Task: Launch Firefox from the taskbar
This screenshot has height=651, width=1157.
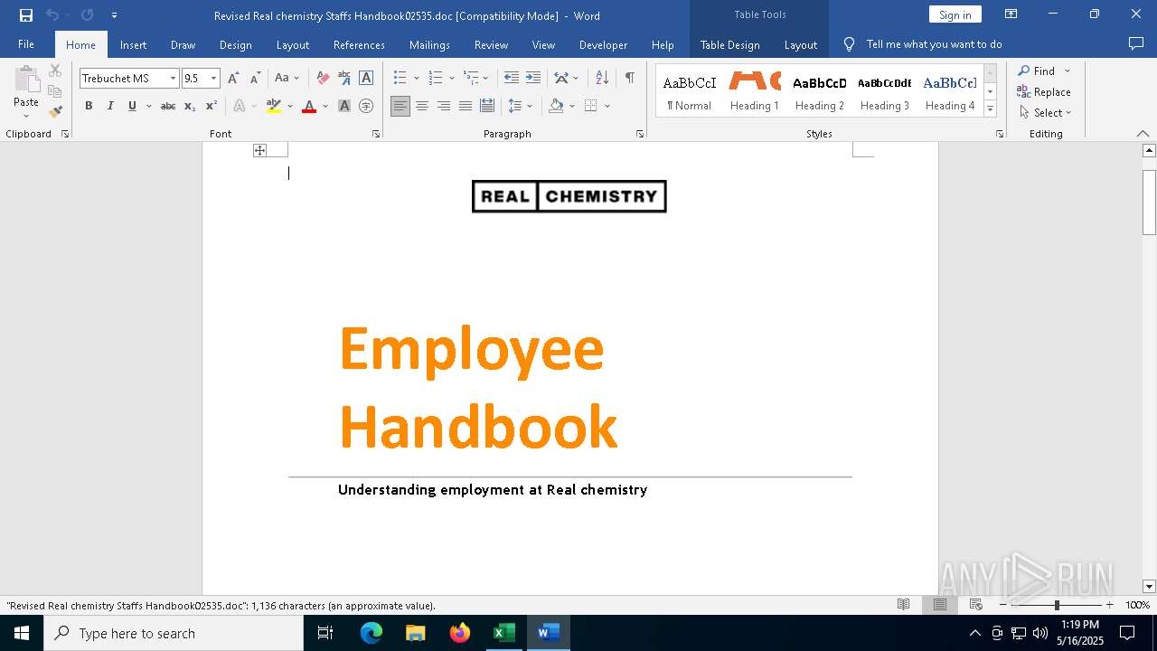Action: (x=460, y=633)
